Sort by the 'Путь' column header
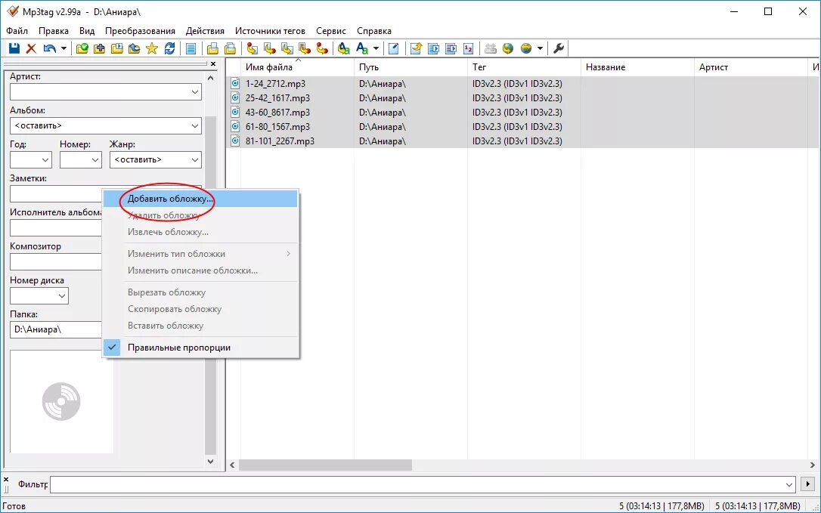This screenshot has height=513, width=821. 410,67
